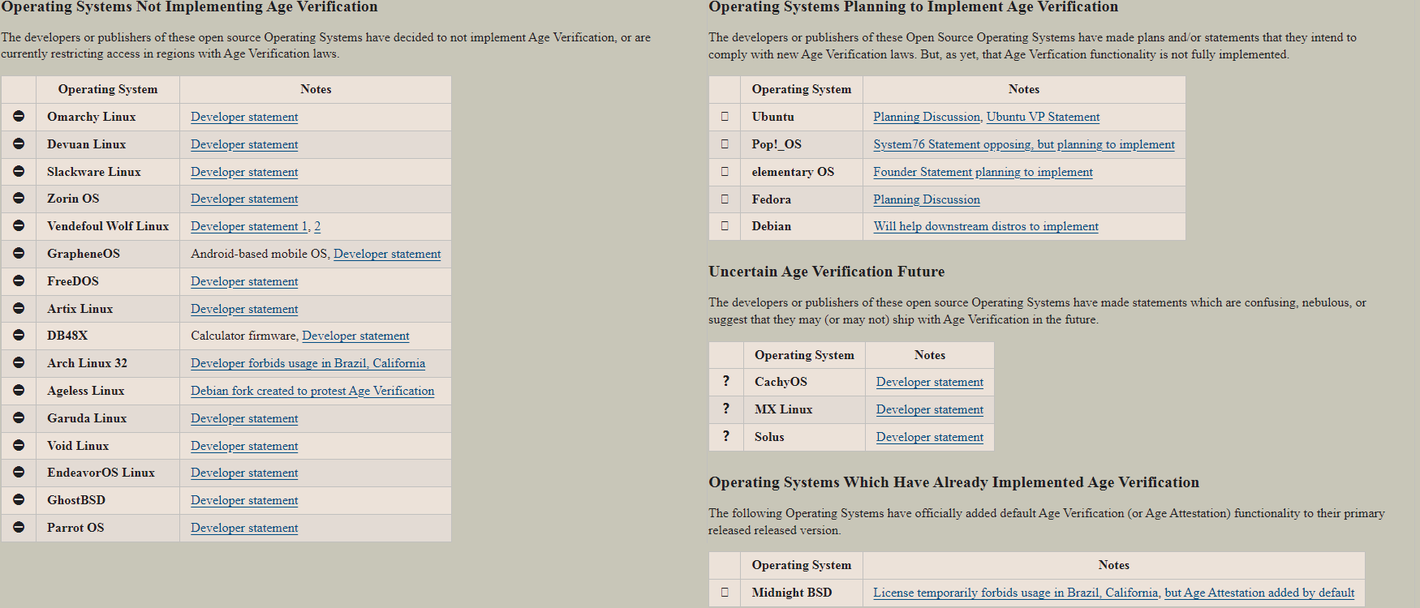Click the "elementary OS" name cell
The image size is (1420, 608).
point(793,172)
